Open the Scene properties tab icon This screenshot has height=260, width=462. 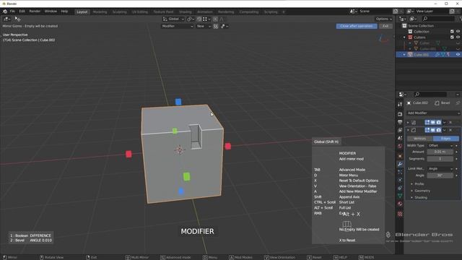click(400, 138)
